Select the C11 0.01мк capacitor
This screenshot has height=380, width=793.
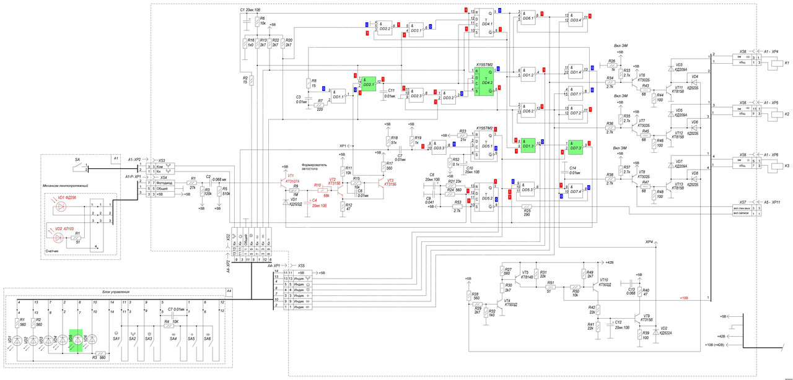(385, 93)
